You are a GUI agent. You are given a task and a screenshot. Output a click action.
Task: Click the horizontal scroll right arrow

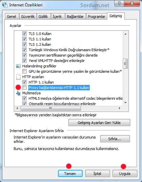click(120, 109)
